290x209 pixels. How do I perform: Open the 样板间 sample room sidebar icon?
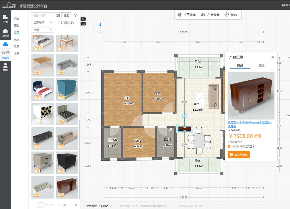click(5, 33)
